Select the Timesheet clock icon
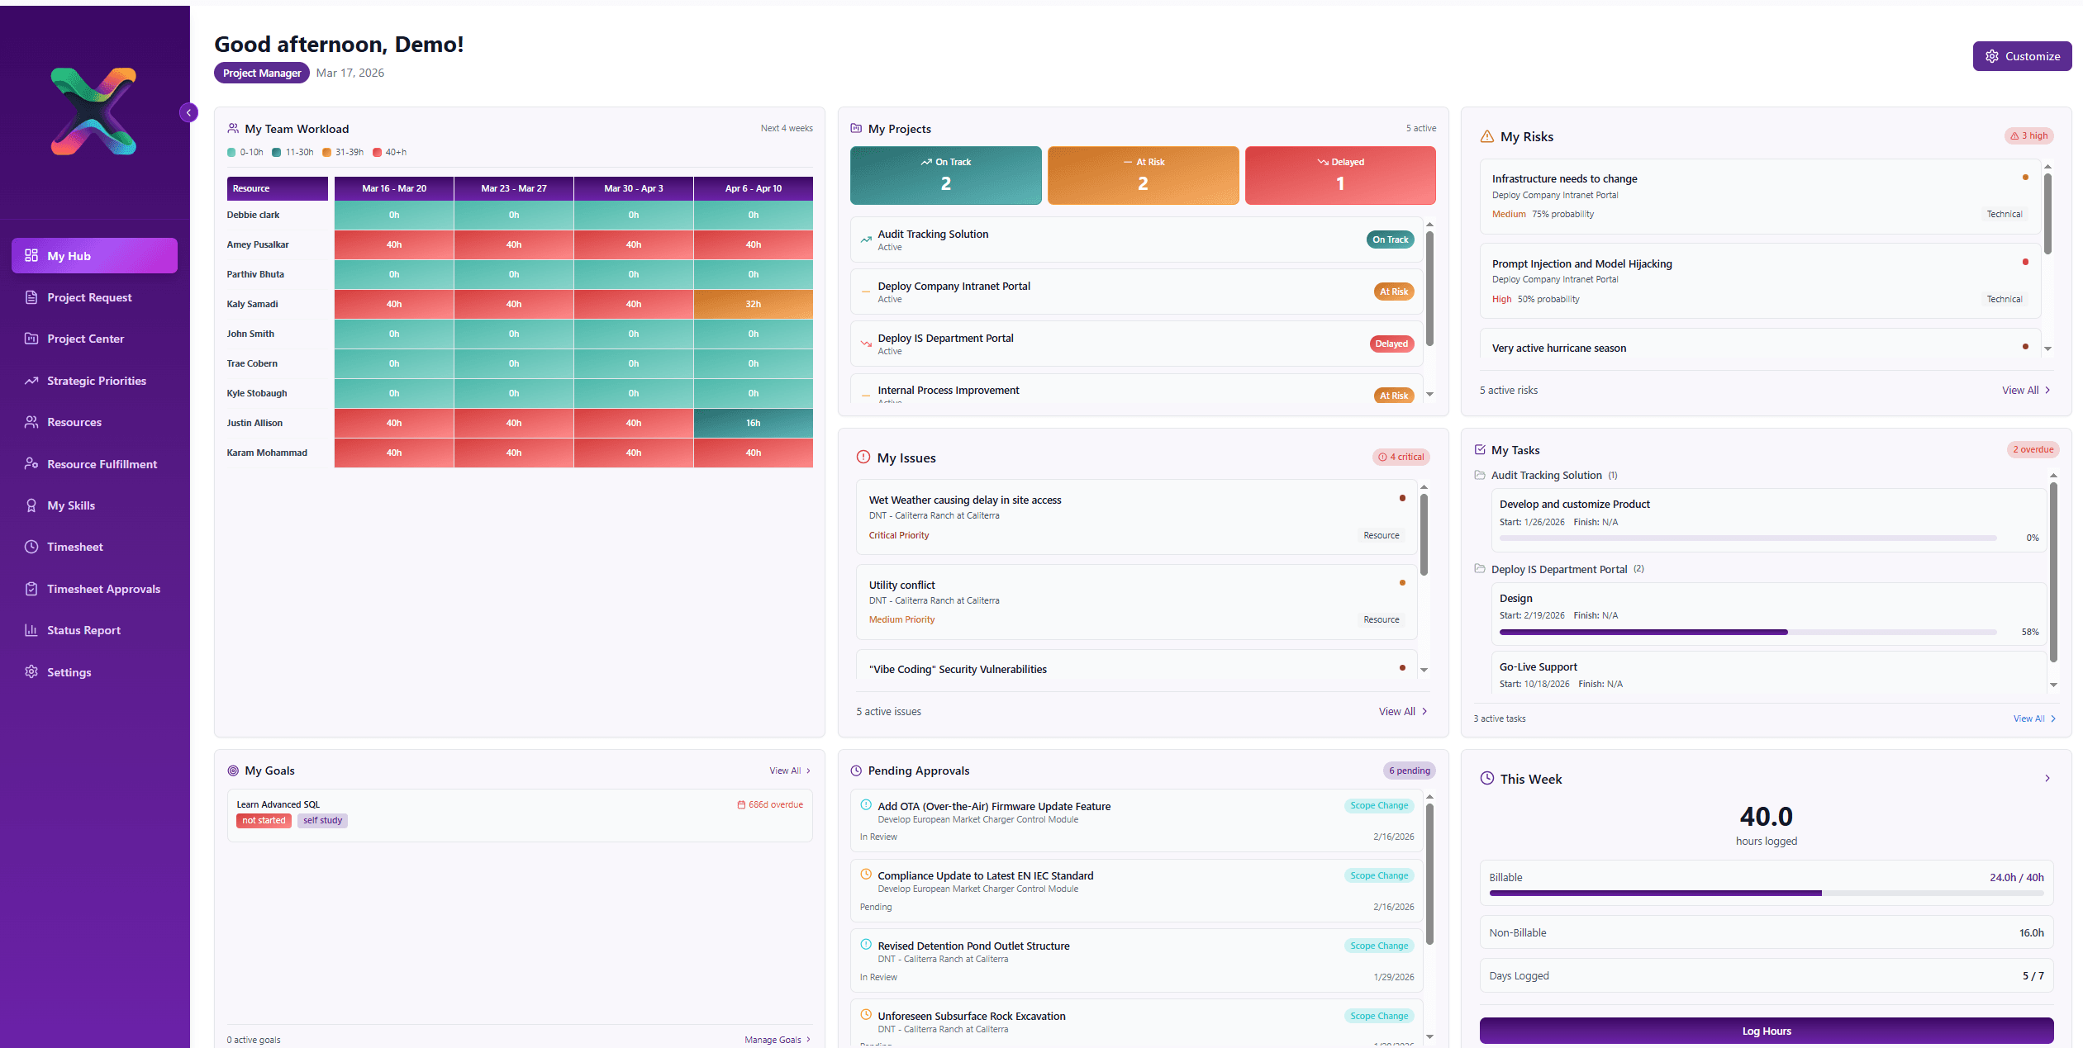Viewport: 2083px width, 1048px height. 31,546
